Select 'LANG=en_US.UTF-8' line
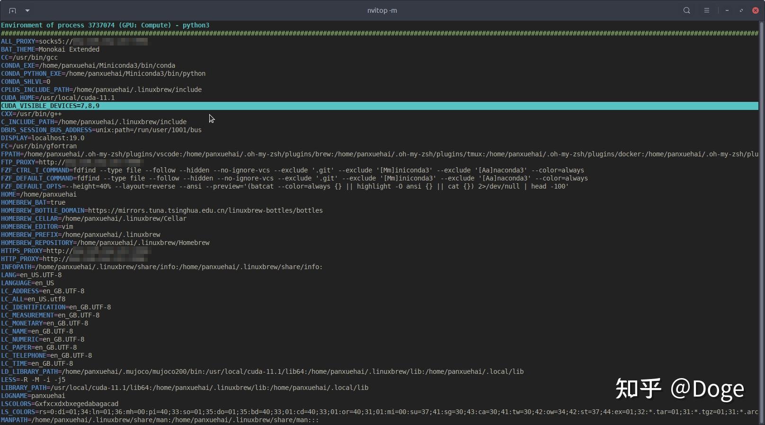This screenshot has width=765, height=425. pos(31,275)
